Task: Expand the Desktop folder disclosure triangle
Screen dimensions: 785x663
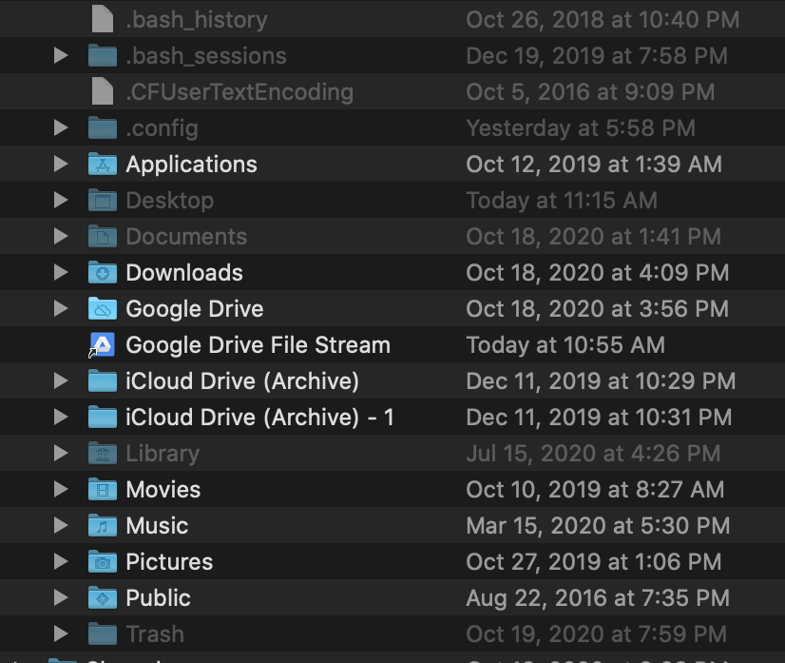Action: [x=61, y=200]
